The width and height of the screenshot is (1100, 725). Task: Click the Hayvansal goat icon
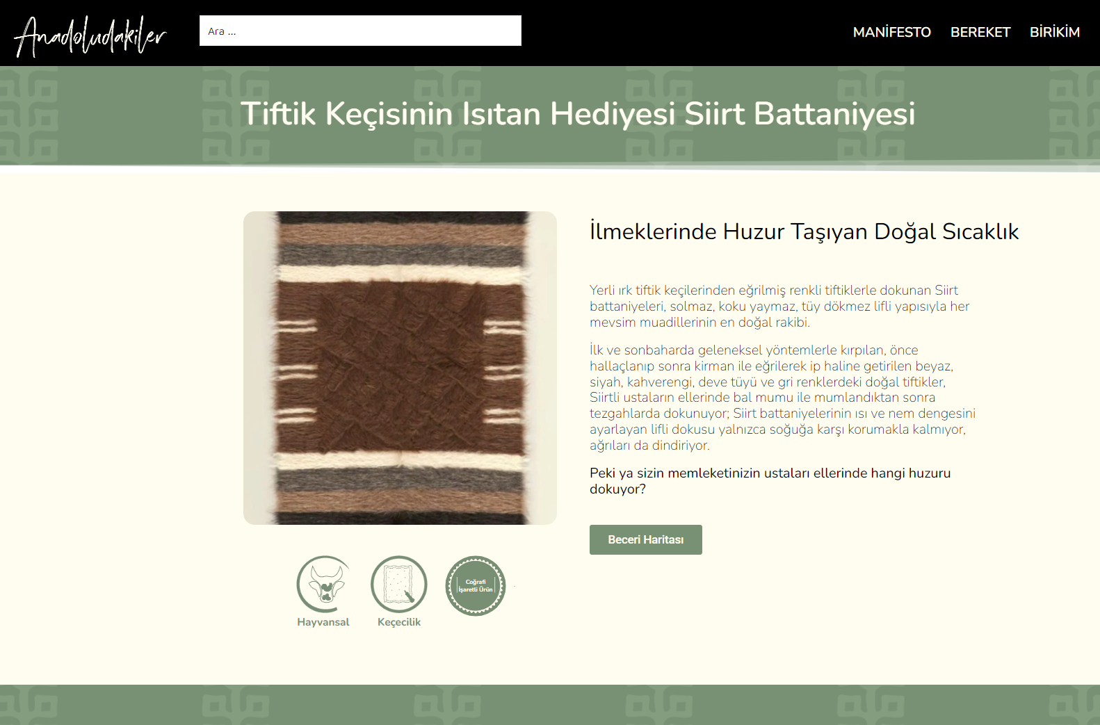[323, 584]
